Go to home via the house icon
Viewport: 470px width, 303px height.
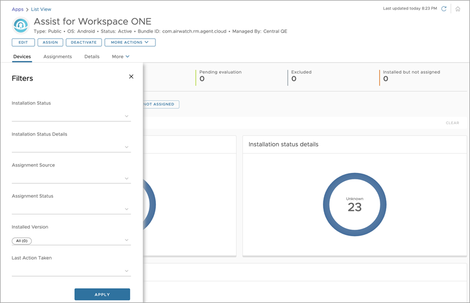click(x=458, y=9)
